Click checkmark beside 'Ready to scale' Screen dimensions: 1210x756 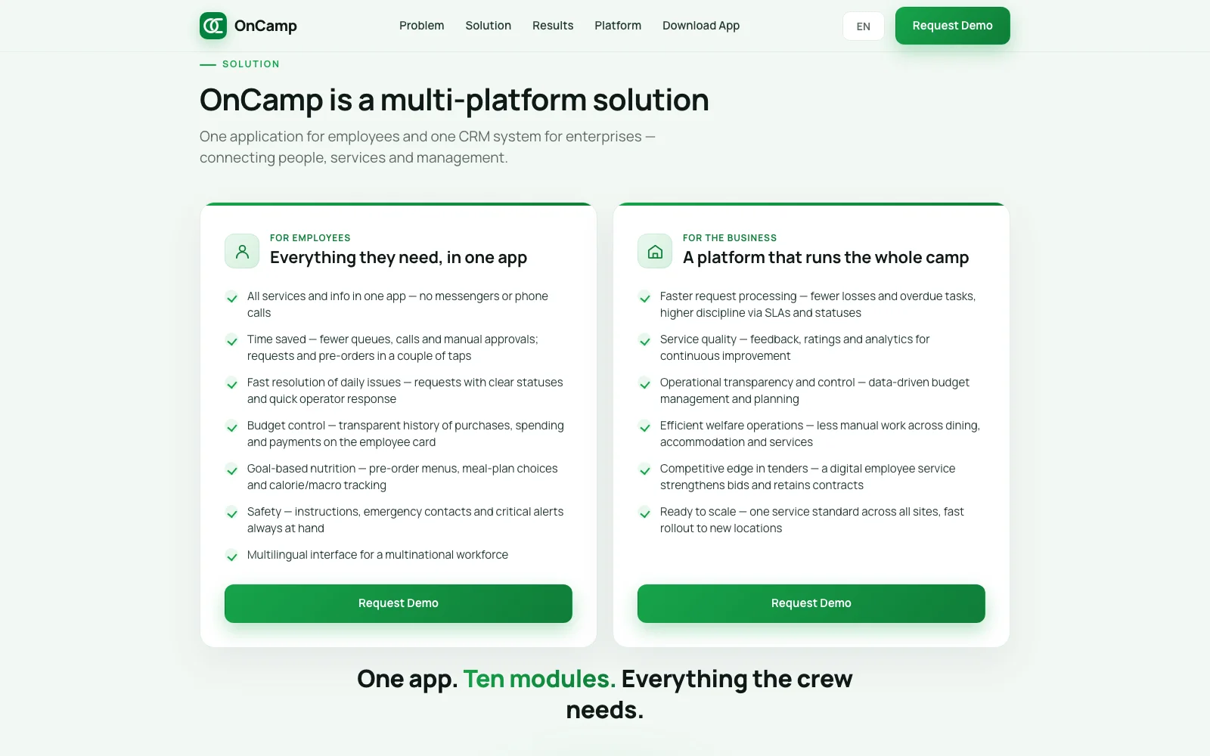(x=645, y=513)
